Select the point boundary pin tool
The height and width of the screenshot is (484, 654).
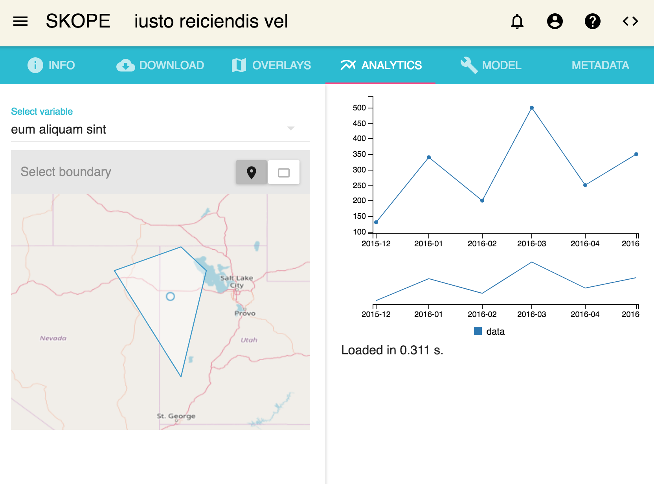tap(251, 172)
